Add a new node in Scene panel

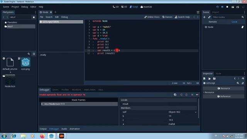pos(204,17)
